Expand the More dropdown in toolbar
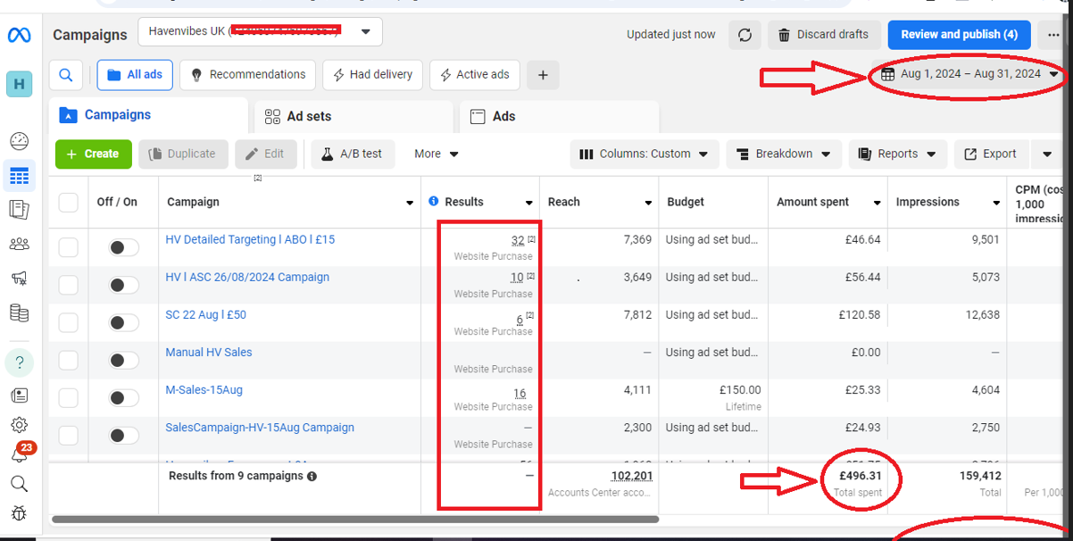 (437, 154)
